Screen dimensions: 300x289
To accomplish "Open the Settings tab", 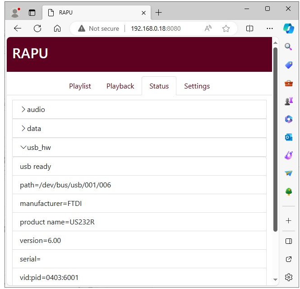I will (197, 86).
